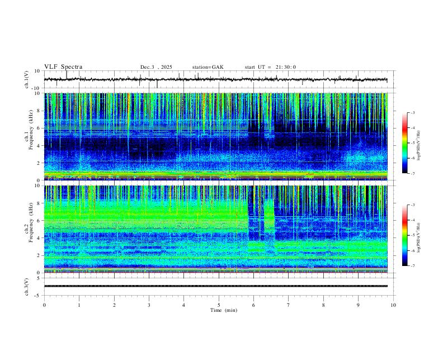Click time axis tick label "8"
Screen dimensions: 443x342
[x=323, y=305]
